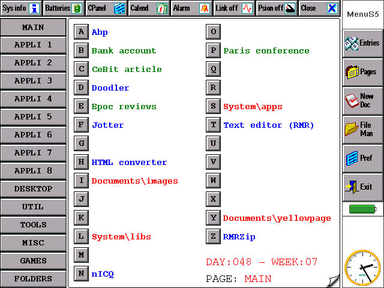This screenshot has width=384, height=288.
Task: Switch to APPLI 8 page
Action: tap(33, 171)
